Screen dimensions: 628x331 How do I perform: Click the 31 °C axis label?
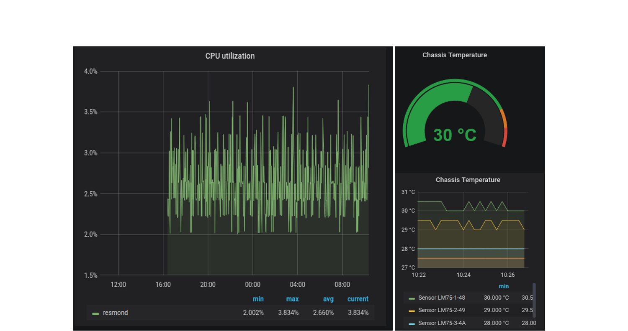[408, 192]
